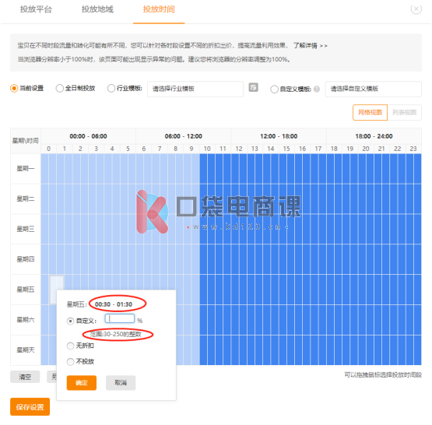Click the custom percent input field

point(120,318)
